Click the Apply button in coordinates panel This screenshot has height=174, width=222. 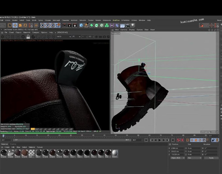pyautogui.click(x=211, y=158)
